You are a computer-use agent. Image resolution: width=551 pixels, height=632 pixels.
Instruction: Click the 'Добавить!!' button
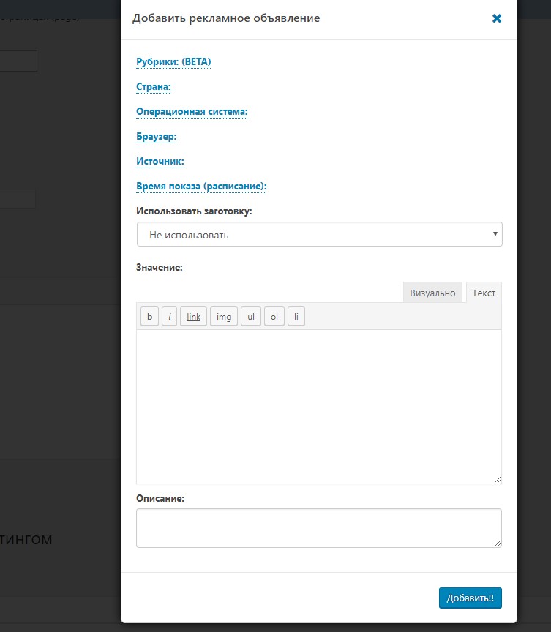coord(470,598)
